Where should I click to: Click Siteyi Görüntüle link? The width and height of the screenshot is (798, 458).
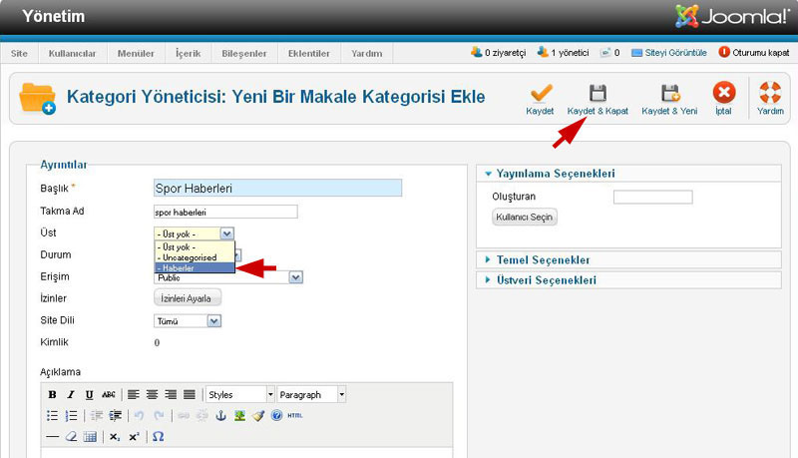(669, 53)
